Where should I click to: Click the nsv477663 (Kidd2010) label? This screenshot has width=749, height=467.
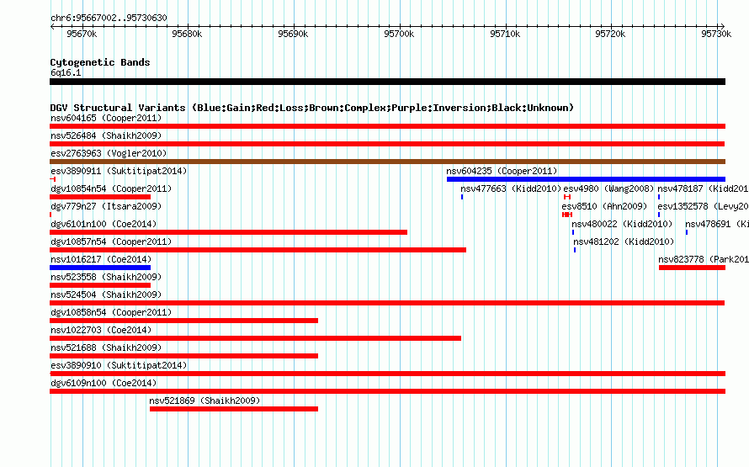[511, 188]
